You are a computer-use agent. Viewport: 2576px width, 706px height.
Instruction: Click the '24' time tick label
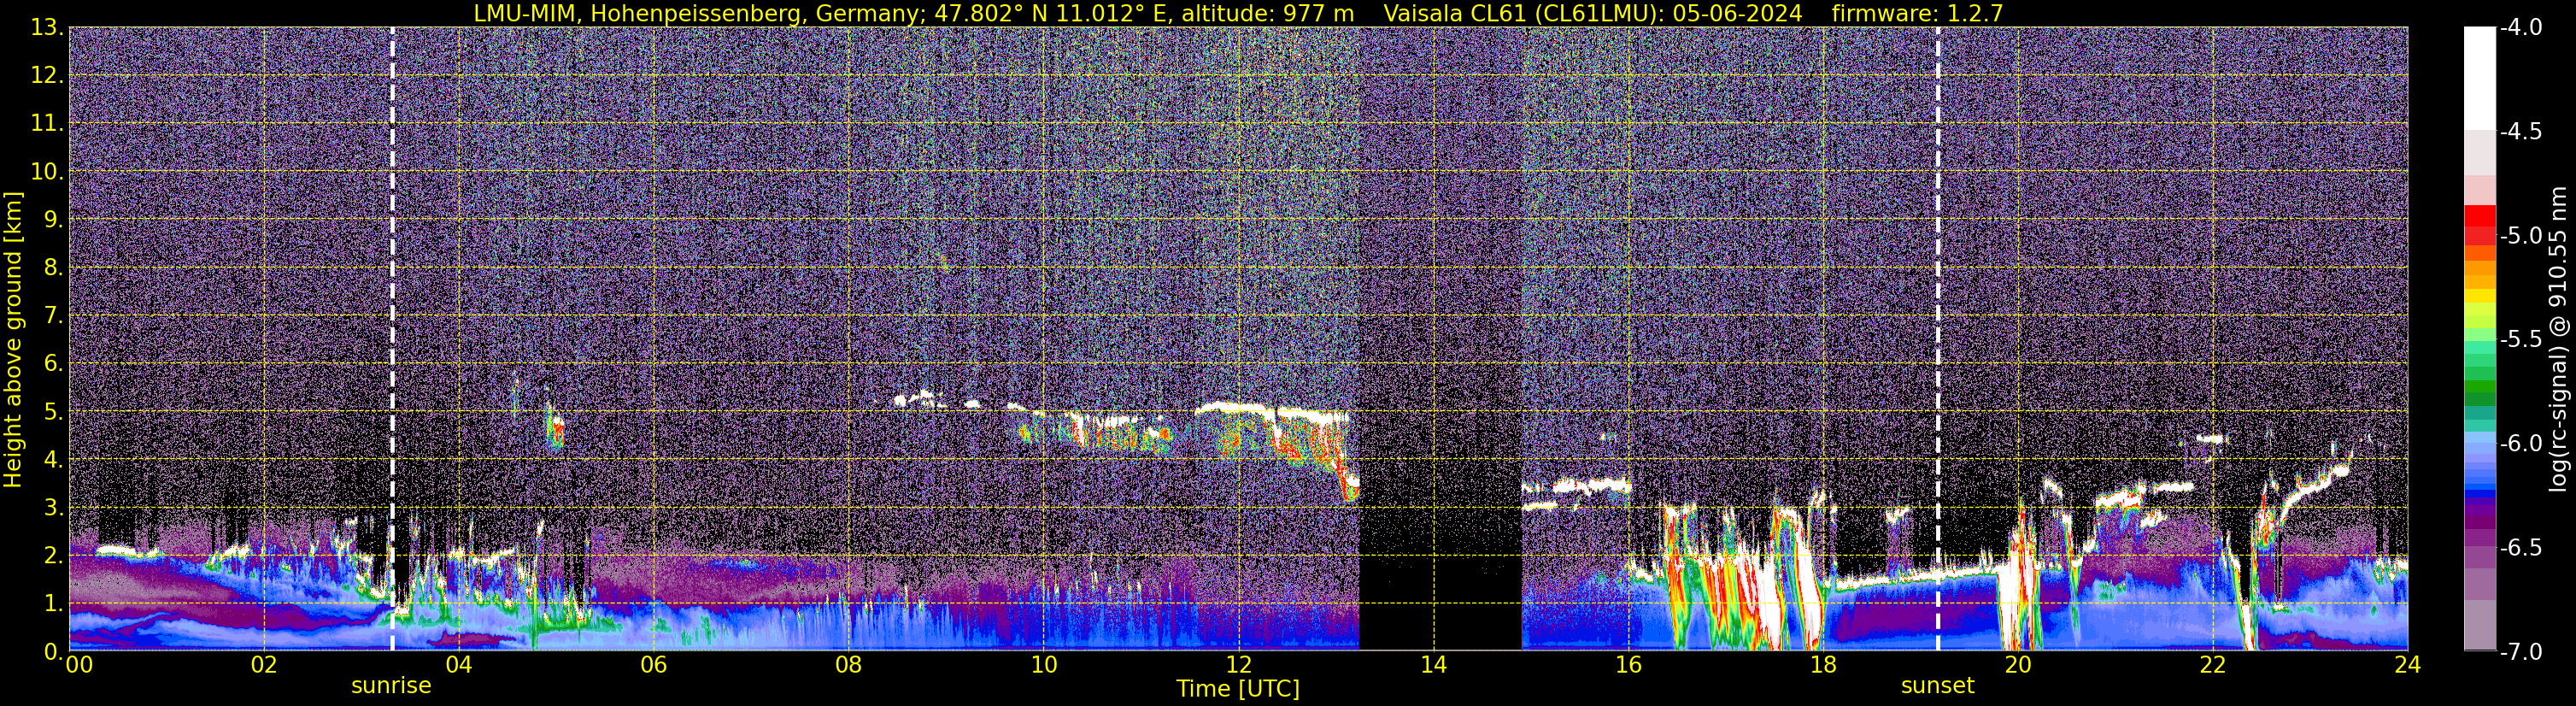click(x=2407, y=665)
